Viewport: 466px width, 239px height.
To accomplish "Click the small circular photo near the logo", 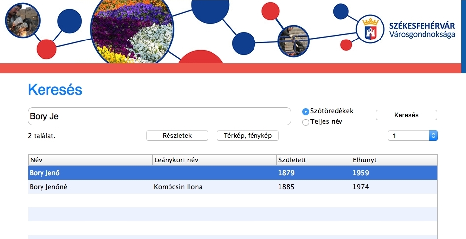I will click(x=293, y=41).
